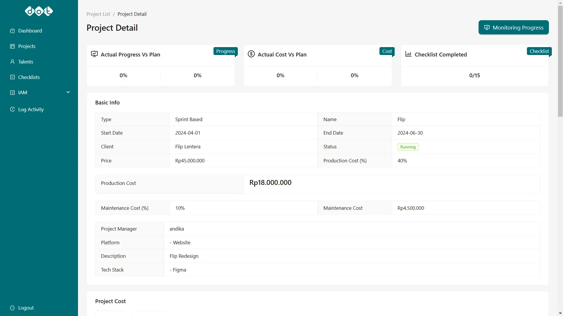Go back via Project List breadcrumb
The image size is (563, 316).
coord(98,14)
